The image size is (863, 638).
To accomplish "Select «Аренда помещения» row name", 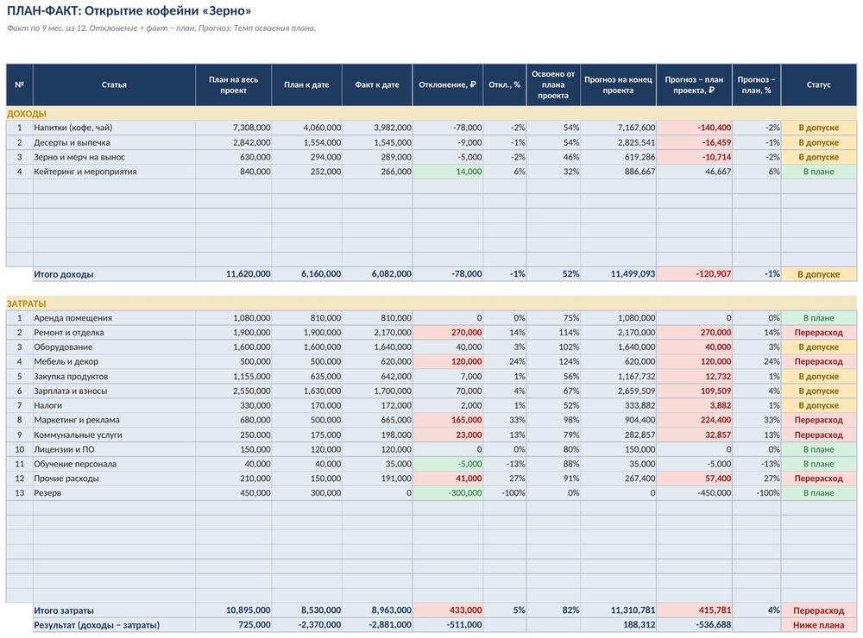I will (114, 318).
